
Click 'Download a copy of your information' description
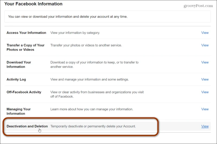(94, 64)
